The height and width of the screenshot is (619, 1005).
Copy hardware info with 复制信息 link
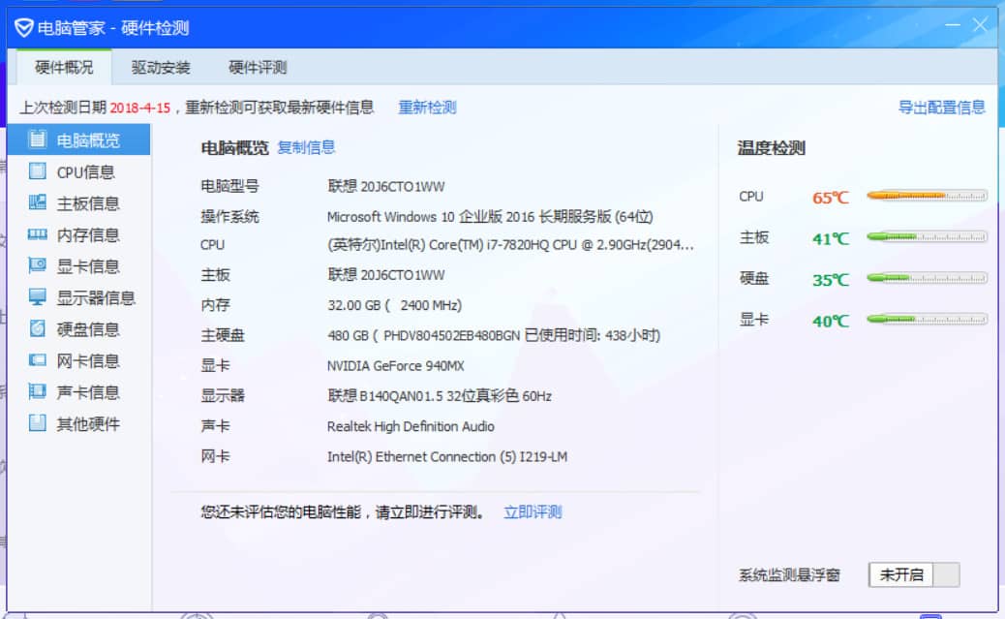click(306, 147)
